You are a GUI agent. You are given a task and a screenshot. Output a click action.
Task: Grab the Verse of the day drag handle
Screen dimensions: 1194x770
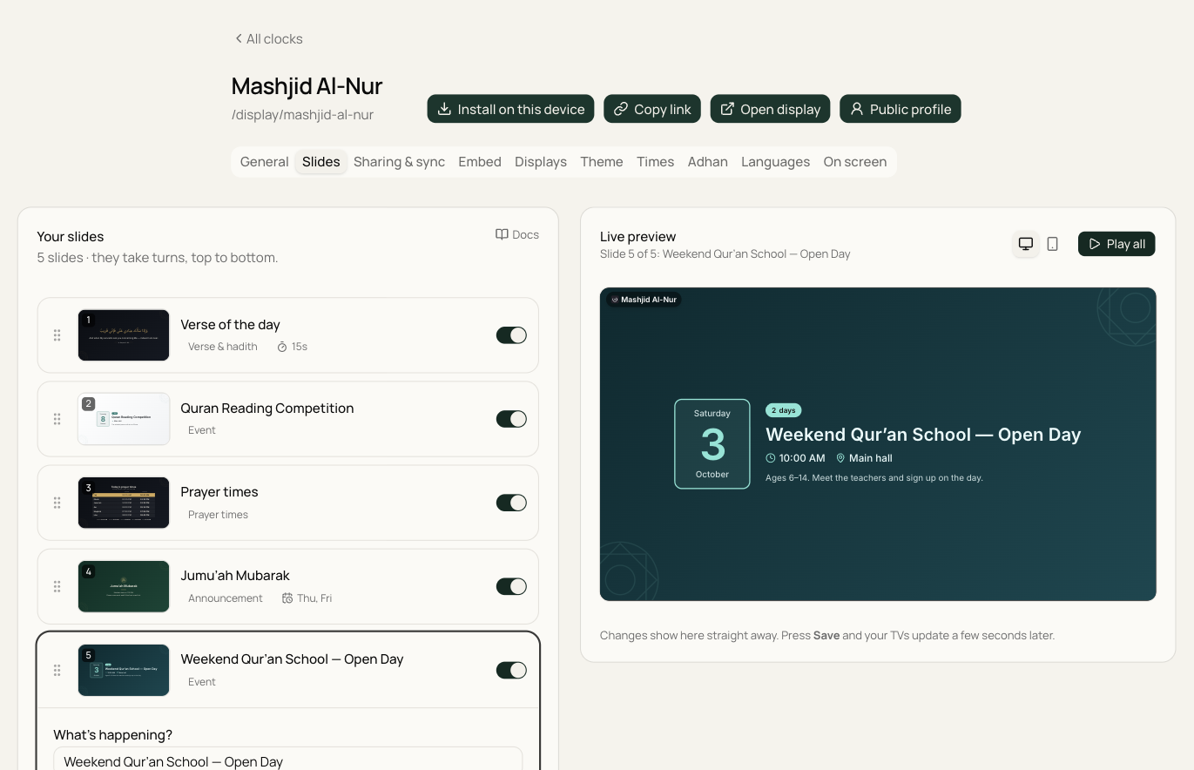[57, 335]
